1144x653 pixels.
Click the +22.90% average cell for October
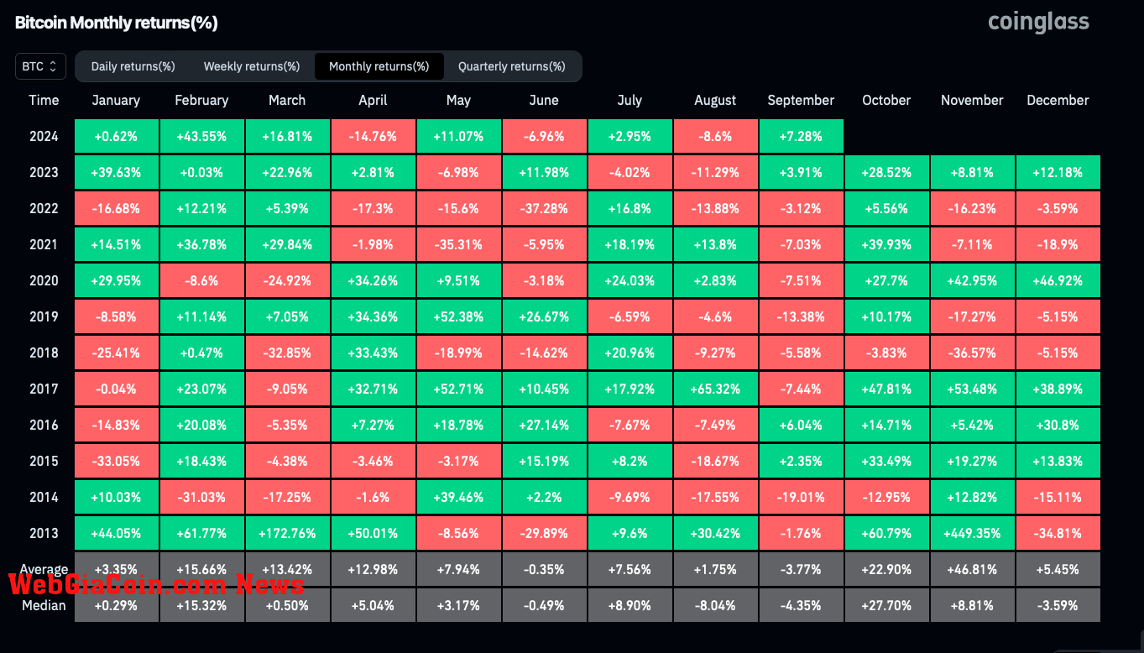[886, 569]
